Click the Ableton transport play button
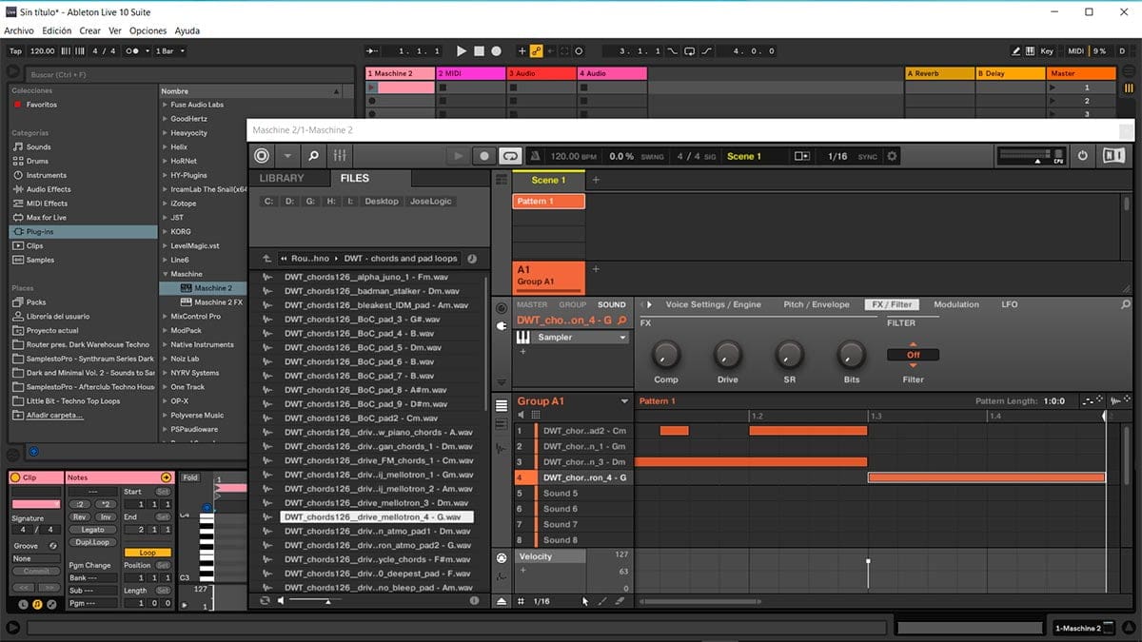Viewport: 1142px width, 642px height. tap(462, 51)
